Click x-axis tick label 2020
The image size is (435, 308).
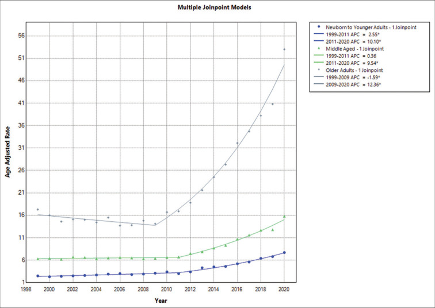tap(284, 290)
